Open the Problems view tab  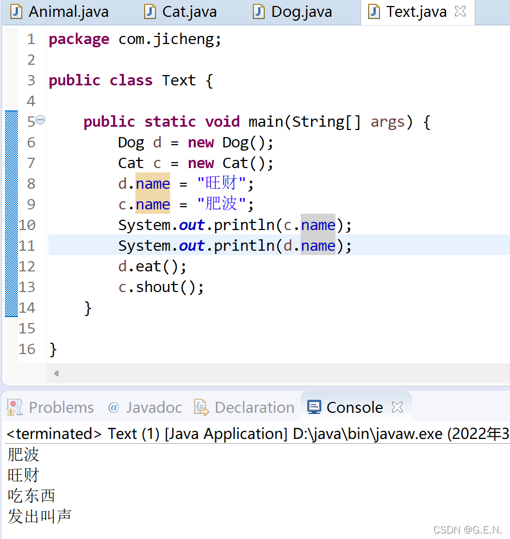pyautogui.click(x=51, y=407)
